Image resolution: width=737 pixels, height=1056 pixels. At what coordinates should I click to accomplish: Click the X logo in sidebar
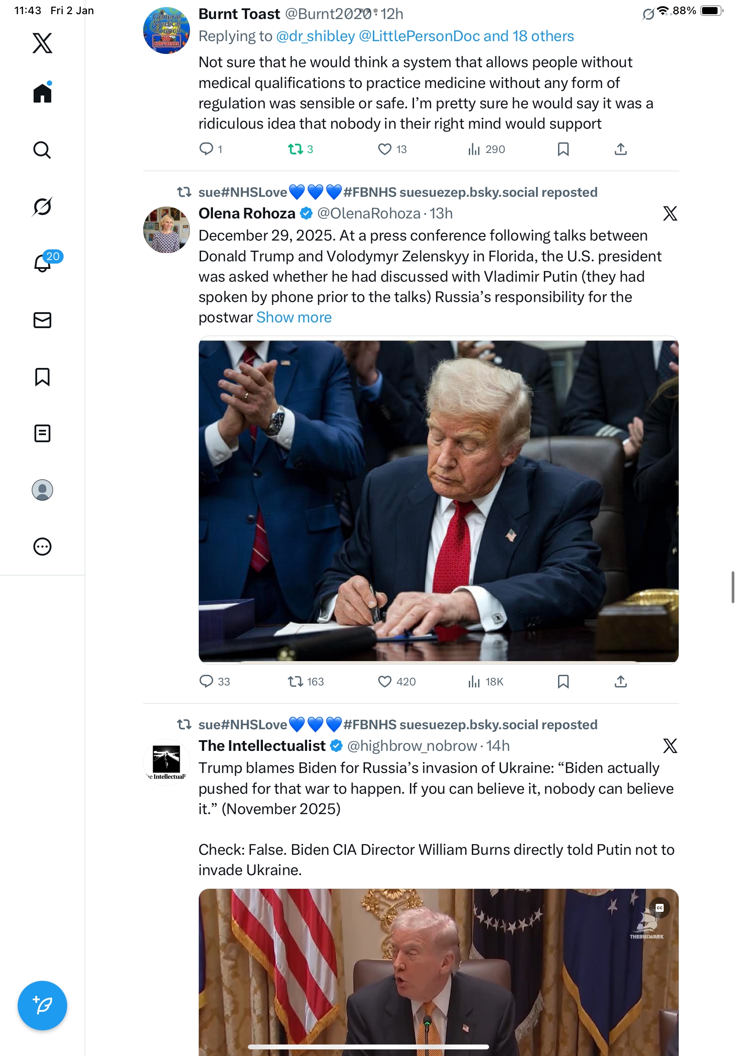[42, 43]
